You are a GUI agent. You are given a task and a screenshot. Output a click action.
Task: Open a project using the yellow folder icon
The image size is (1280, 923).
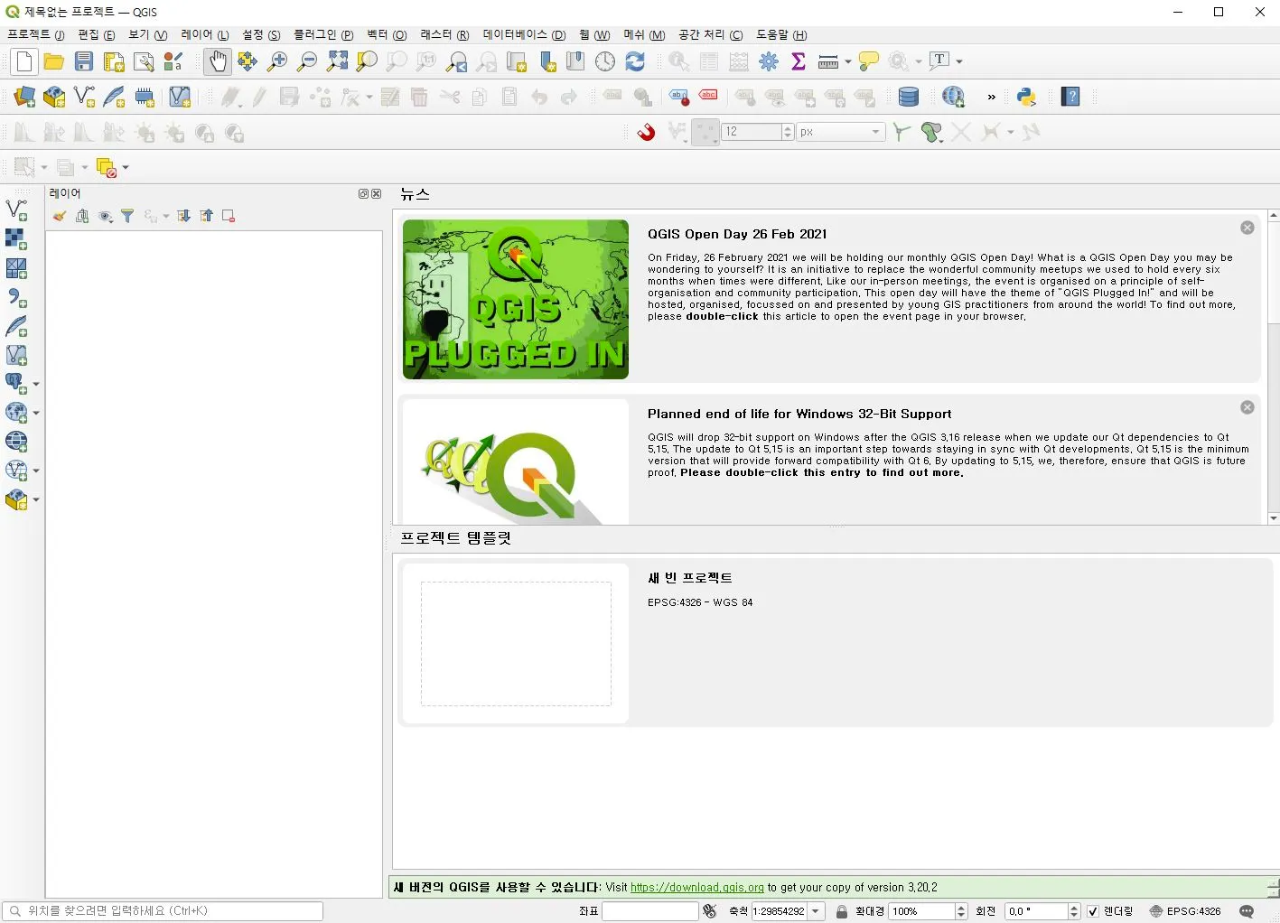click(x=54, y=61)
